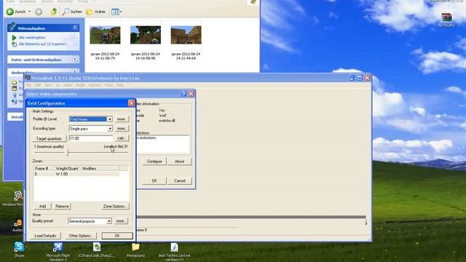Open Microsoft Flight Simulator X desktop icon
This screenshot has width=466, height=262.
58,247
